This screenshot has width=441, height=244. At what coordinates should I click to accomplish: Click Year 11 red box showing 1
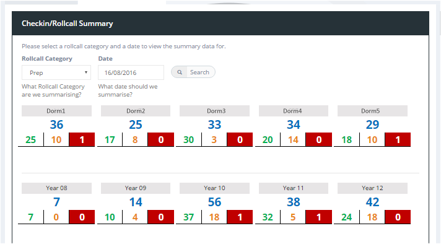[x=318, y=217]
